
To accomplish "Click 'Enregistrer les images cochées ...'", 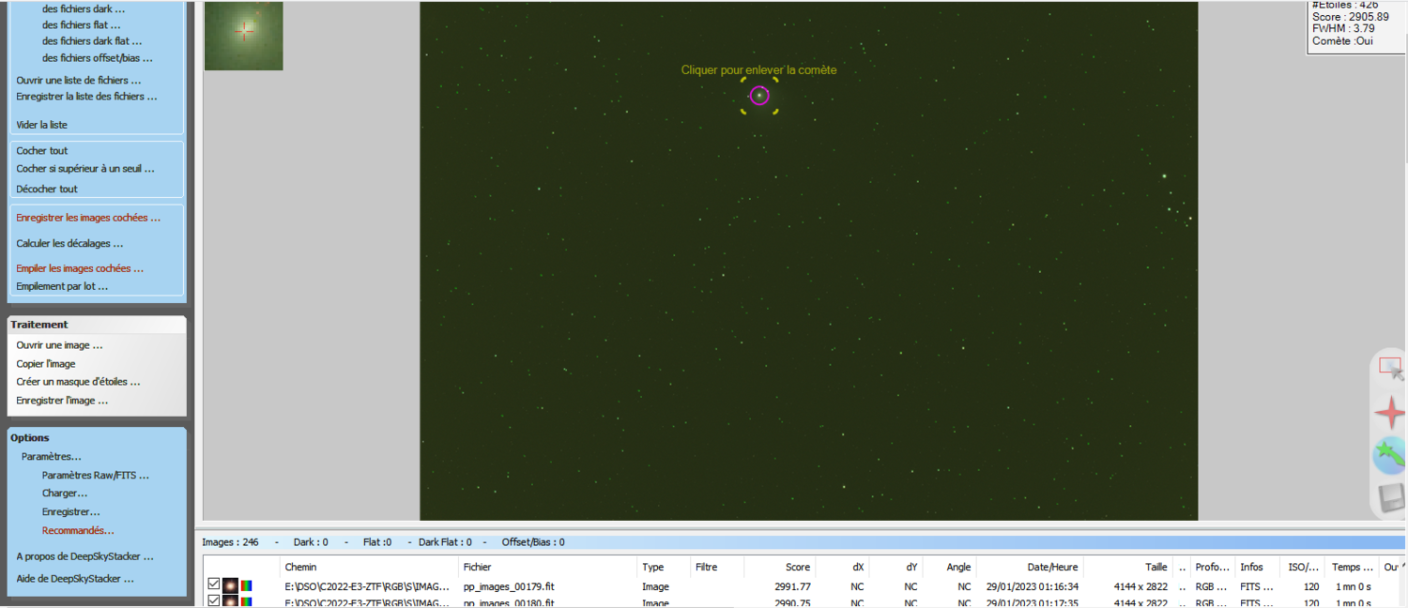I will pos(88,217).
